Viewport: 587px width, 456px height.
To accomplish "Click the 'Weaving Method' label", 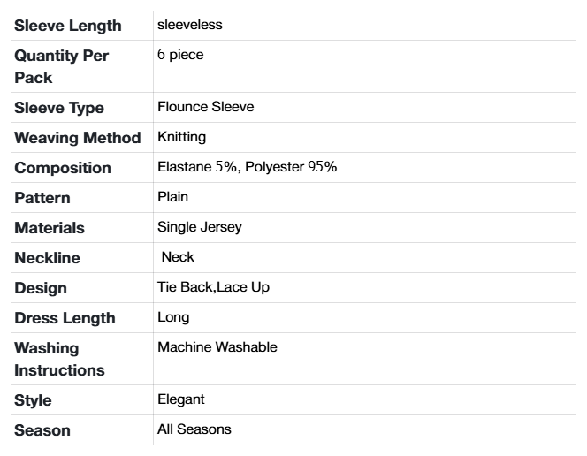I will coord(78,138).
